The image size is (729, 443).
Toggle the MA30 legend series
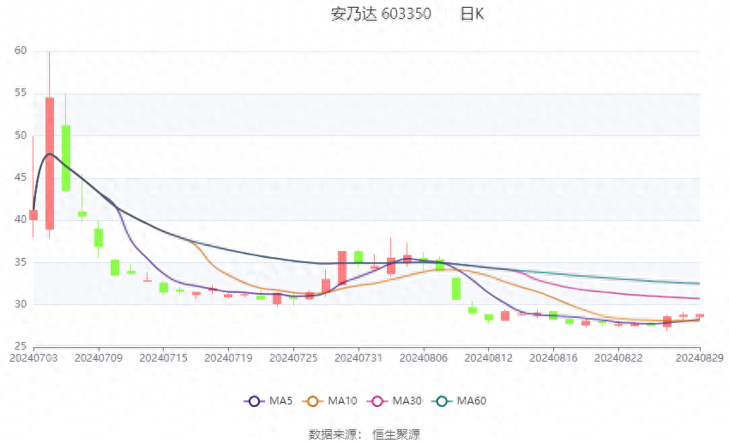point(395,401)
